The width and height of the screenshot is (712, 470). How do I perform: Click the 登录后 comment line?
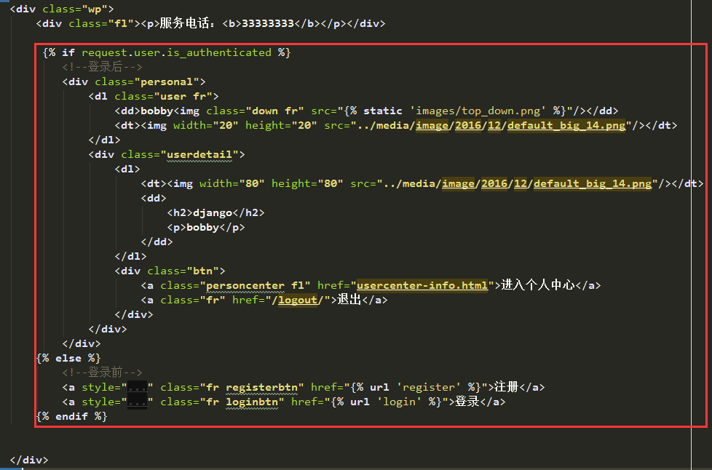[x=102, y=67]
